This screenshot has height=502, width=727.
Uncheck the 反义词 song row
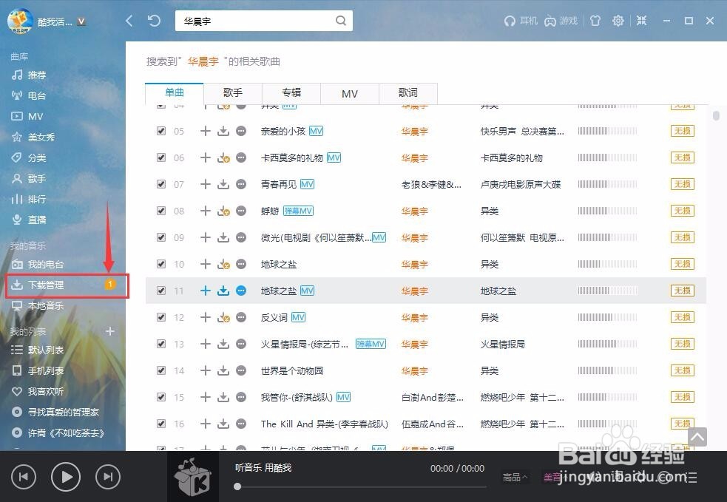tap(161, 317)
